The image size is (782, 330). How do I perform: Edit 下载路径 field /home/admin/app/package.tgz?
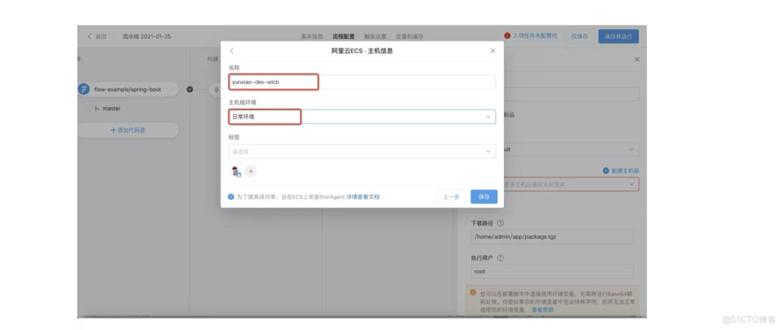pyautogui.click(x=552, y=237)
